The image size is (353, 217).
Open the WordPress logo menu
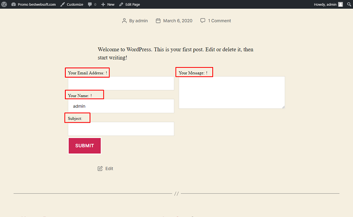point(4,4)
